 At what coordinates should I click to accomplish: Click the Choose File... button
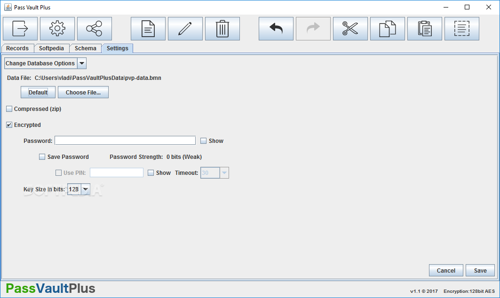point(83,93)
